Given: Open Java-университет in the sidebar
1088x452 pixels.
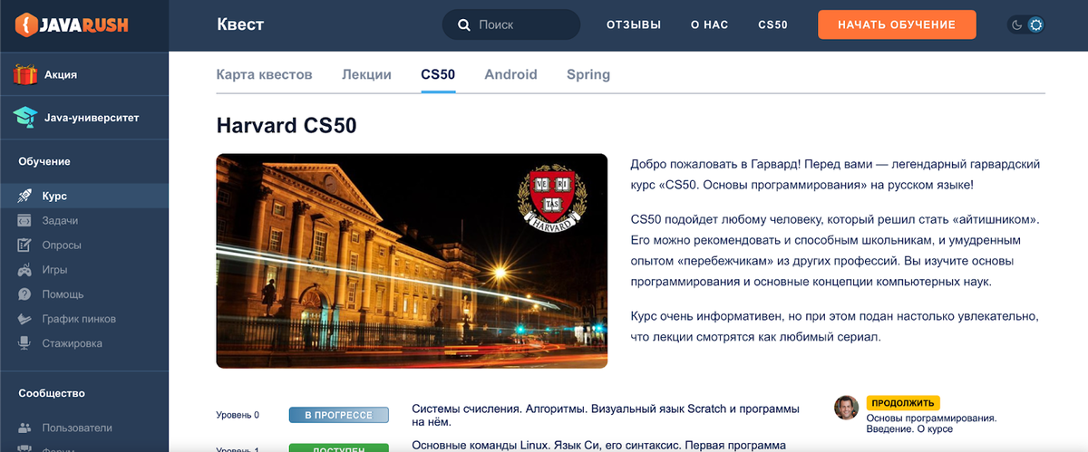Looking at the screenshot, I should (x=92, y=117).
